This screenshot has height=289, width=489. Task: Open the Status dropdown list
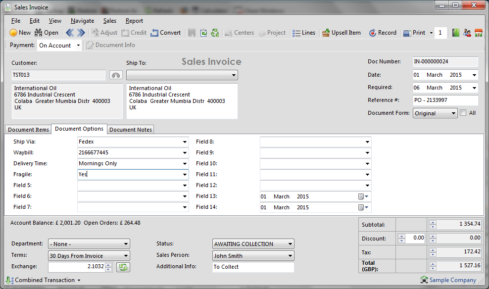click(x=290, y=244)
